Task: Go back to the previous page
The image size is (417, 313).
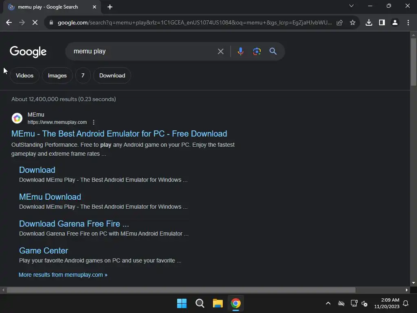Action: click(x=9, y=23)
